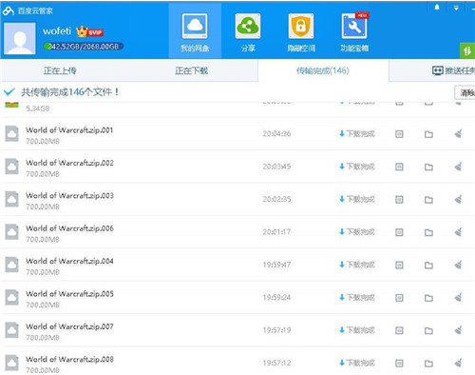Clear record of World of Warcraft.zip.006
475x375 pixels.
pos(458,232)
